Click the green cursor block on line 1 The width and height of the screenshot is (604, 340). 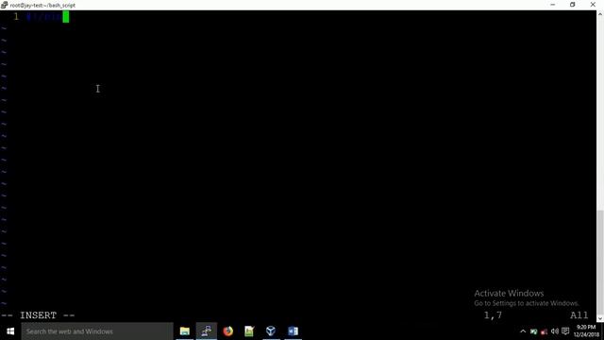pyautogui.click(x=66, y=17)
